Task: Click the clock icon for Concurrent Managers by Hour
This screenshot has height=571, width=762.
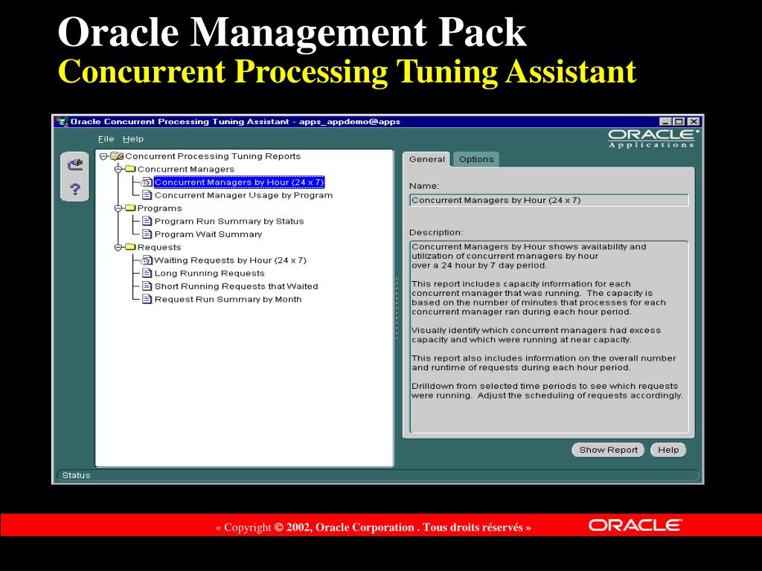Action: [x=147, y=182]
